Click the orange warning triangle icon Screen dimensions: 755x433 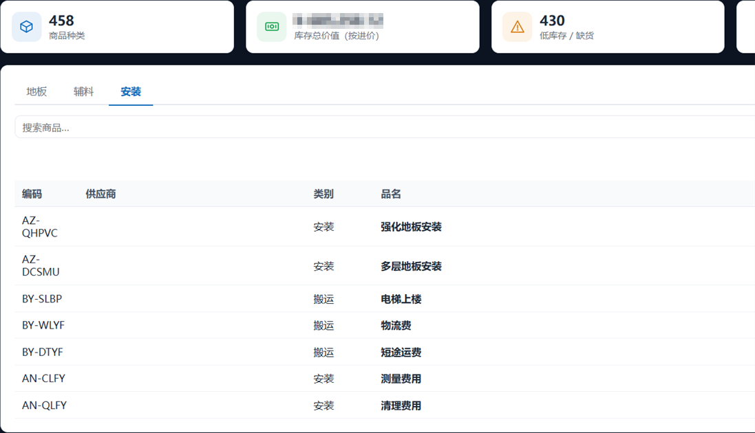tap(517, 26)
